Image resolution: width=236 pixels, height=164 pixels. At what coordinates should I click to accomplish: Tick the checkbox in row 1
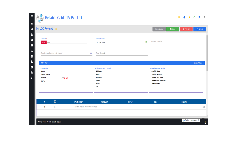(55, 107)
